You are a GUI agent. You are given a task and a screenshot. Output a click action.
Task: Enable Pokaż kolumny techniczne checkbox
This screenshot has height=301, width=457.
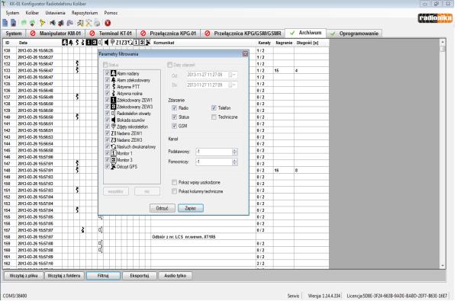pos(174,191)
